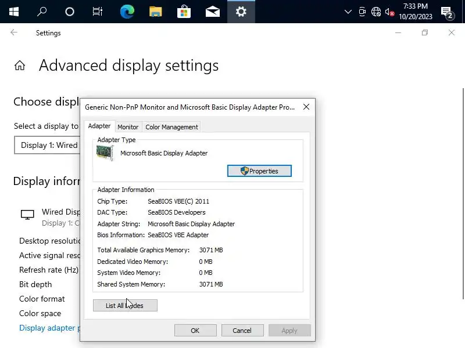Open the Action Center notifications icon
The image size is (465, 348).
click(447, 12)
